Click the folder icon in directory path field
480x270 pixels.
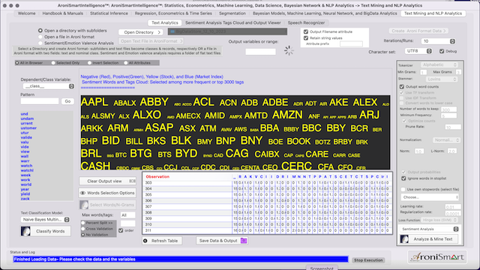(x=172, y=31)
